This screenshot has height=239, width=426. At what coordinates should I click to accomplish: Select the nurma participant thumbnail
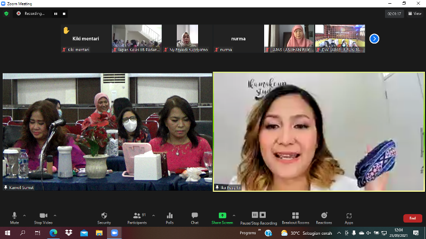click(x=238, y=38)
